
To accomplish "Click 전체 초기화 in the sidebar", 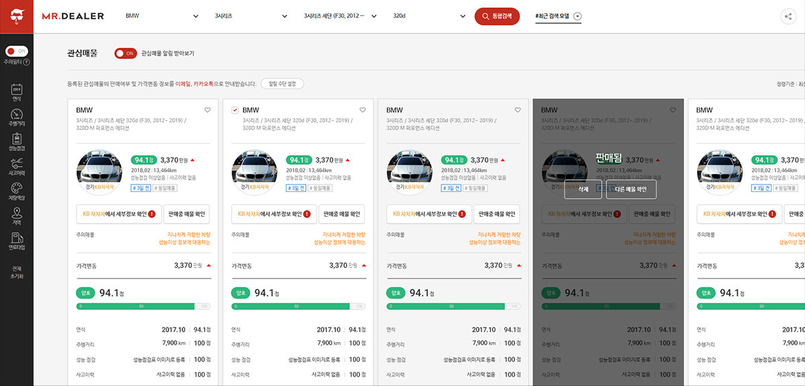I will 17,272.
